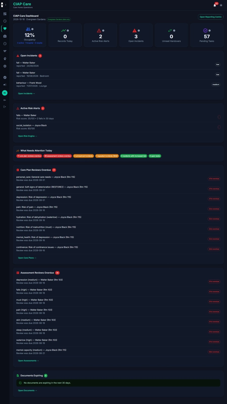Click the 'medium' severity badge for Frank Wood
The width and height of the screenshot is (227, 404).
(216, 85)
